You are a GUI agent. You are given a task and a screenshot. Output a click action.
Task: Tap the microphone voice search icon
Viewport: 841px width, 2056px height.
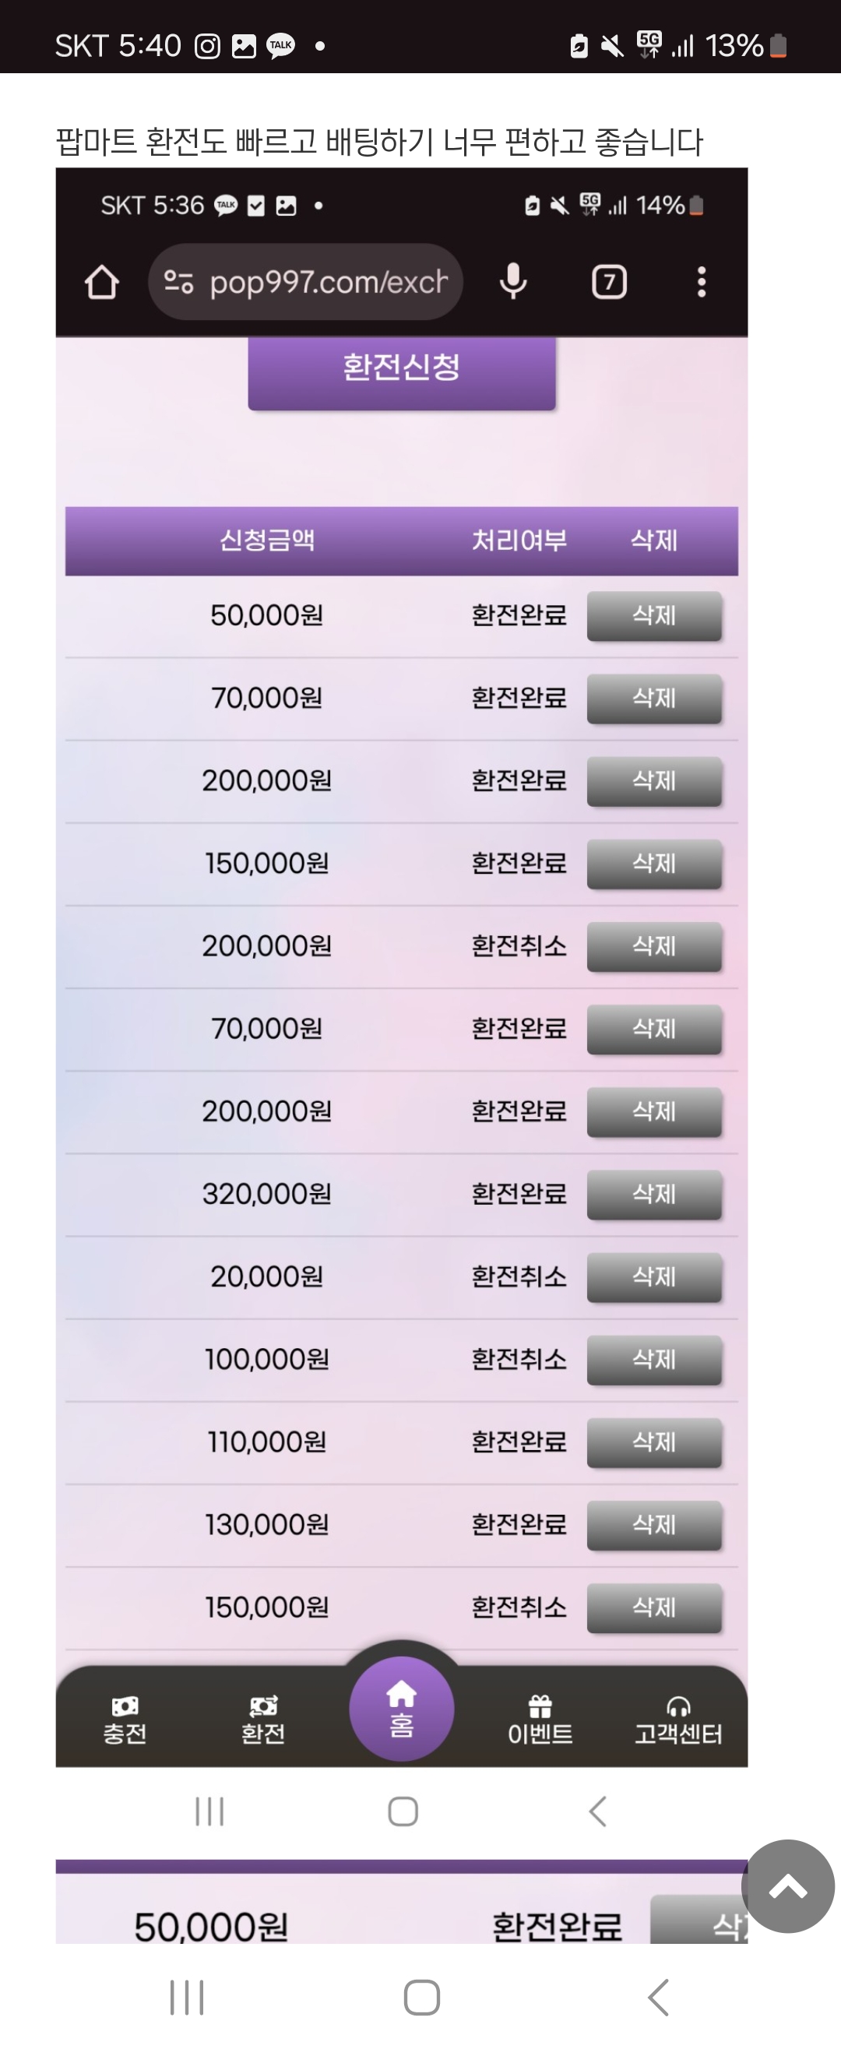[513, 282]
